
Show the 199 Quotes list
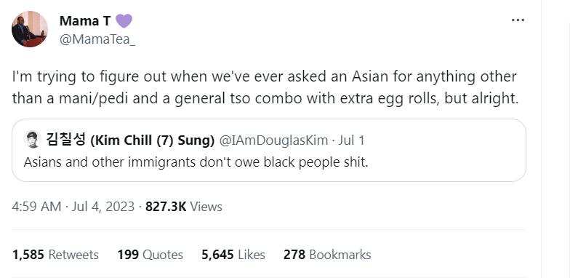[x=150, y=255]
